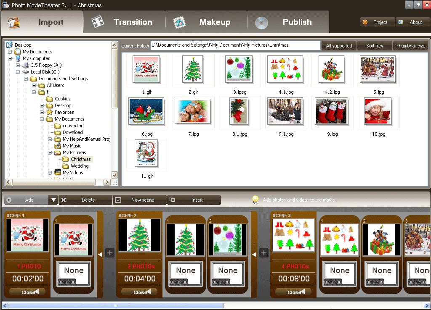Click the Add button

[x=27, y=200]
